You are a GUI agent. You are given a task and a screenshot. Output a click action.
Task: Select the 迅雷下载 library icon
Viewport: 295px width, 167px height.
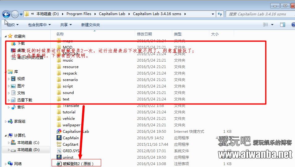pyautogui.click(x=13, y=100)
